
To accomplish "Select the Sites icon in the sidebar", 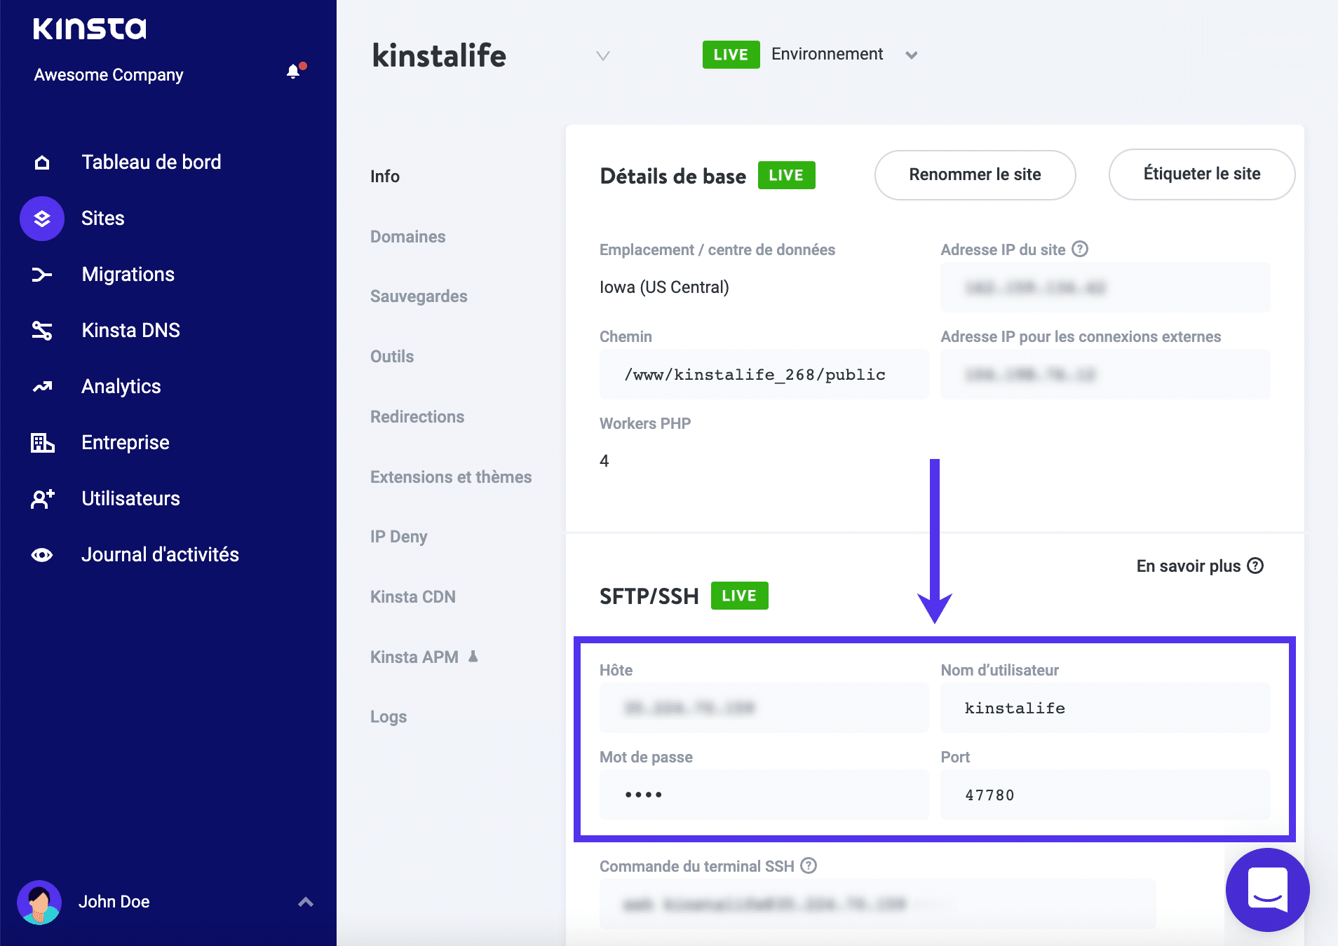I will click(x=41, y=218).
